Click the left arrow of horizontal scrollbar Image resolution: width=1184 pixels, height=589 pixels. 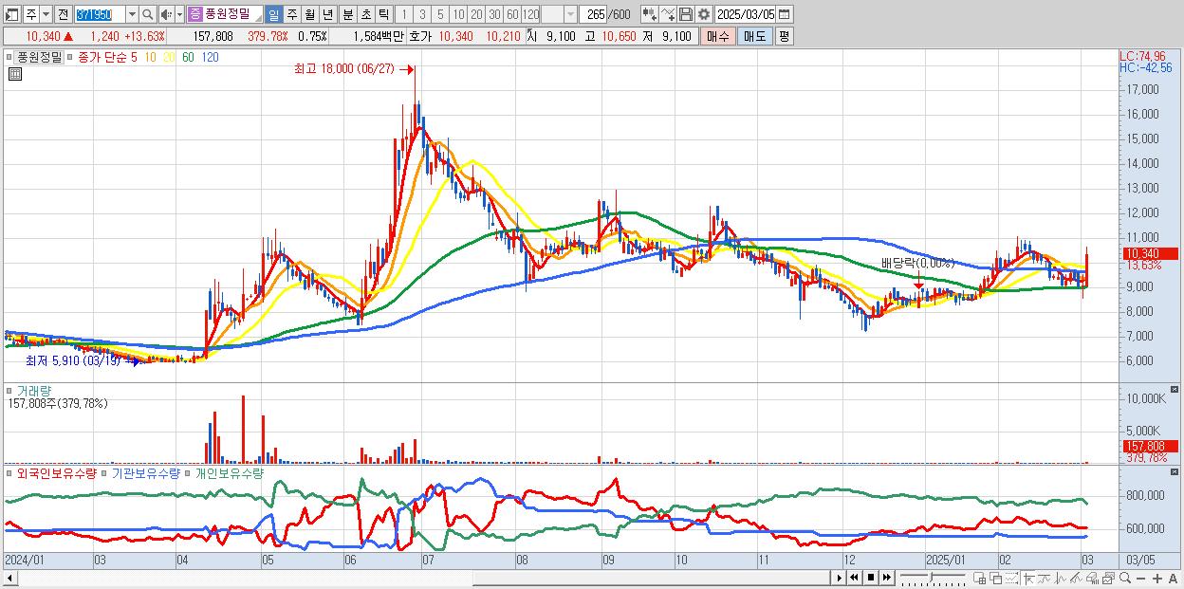click(9, 578)
